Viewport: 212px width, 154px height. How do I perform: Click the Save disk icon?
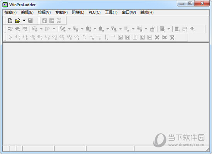tap(30, 21)
